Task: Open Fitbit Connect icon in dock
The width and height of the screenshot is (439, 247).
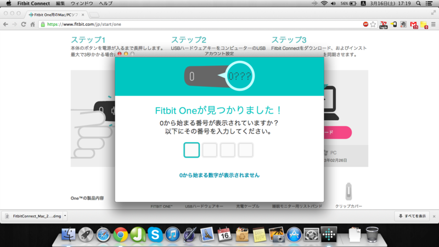Action: pos(329,234)
